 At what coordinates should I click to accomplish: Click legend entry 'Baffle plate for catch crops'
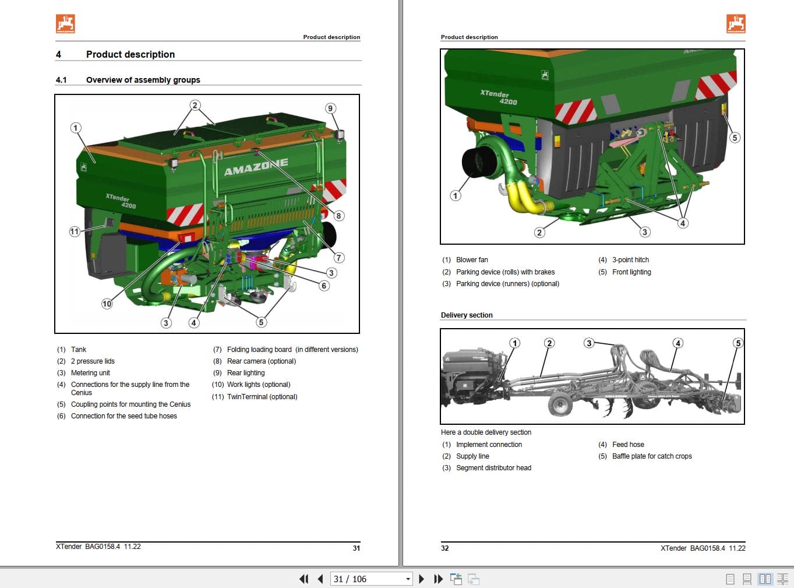652,456
